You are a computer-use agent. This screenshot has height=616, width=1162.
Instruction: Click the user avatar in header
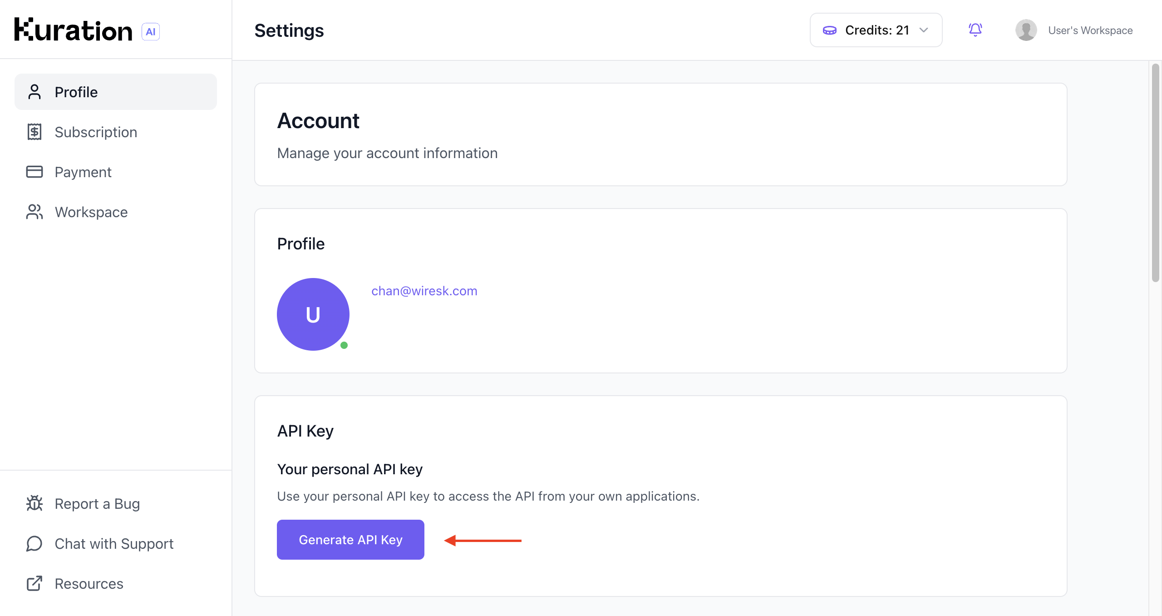(1026, 30)
